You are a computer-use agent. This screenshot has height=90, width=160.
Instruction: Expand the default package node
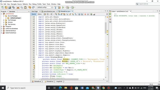6,18
